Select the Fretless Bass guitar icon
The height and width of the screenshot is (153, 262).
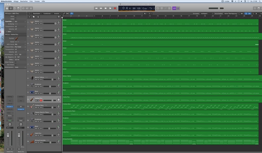[32, 106]
